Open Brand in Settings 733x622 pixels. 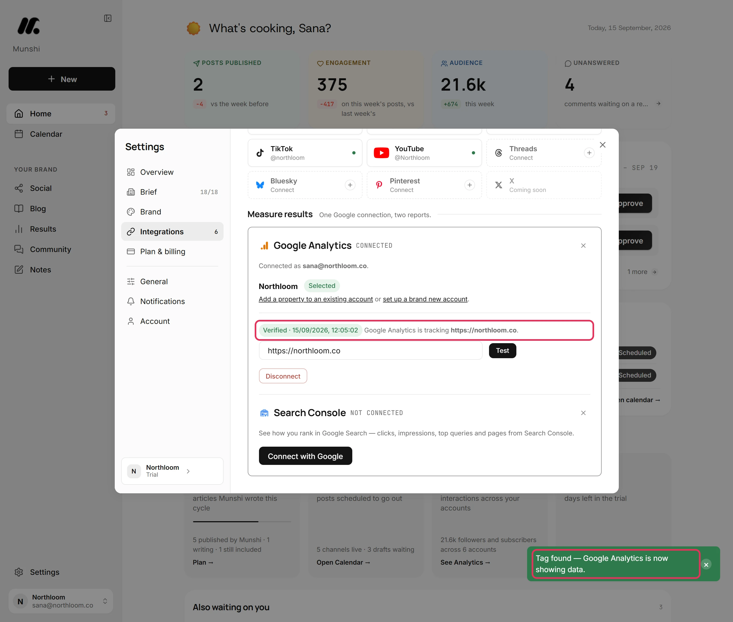click(x=172, y=212)
